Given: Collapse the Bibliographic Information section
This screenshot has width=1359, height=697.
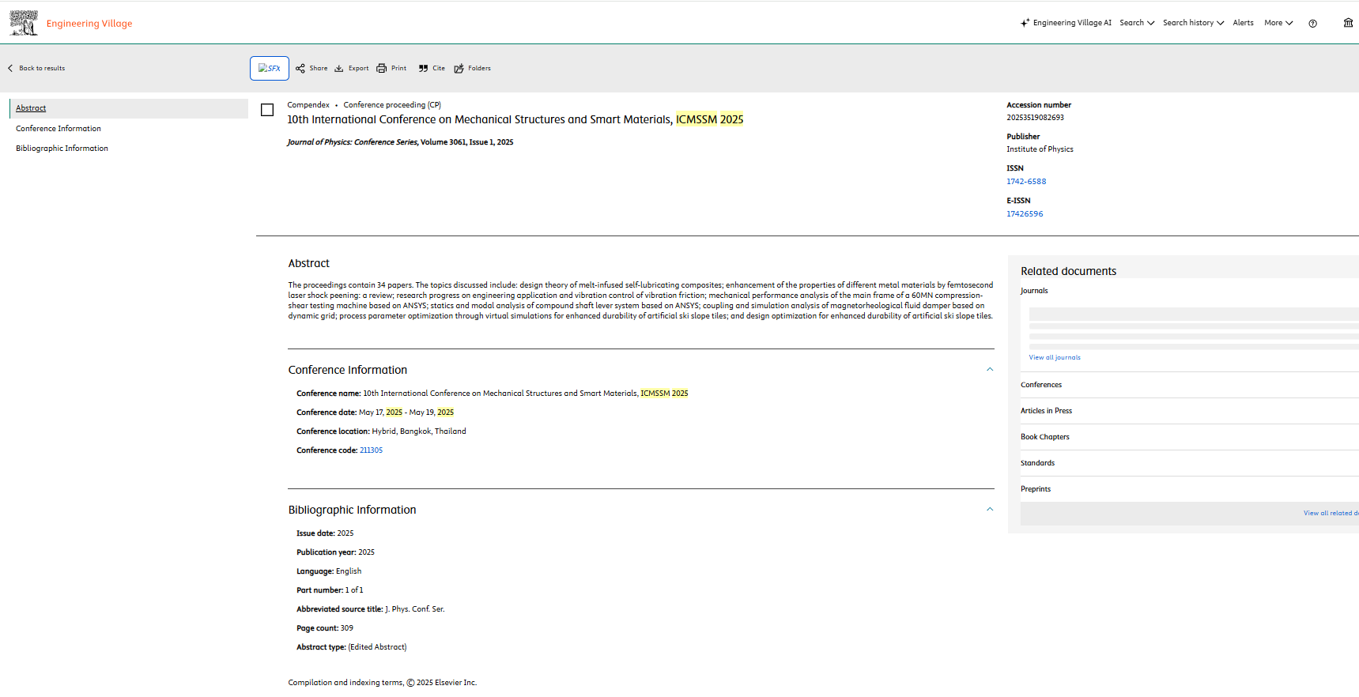Looking at the screenshot, I should [x=989, y=510].
